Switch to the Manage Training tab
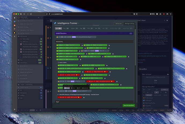The width and height of the screenshot is (185, 124). coord(129,23)
